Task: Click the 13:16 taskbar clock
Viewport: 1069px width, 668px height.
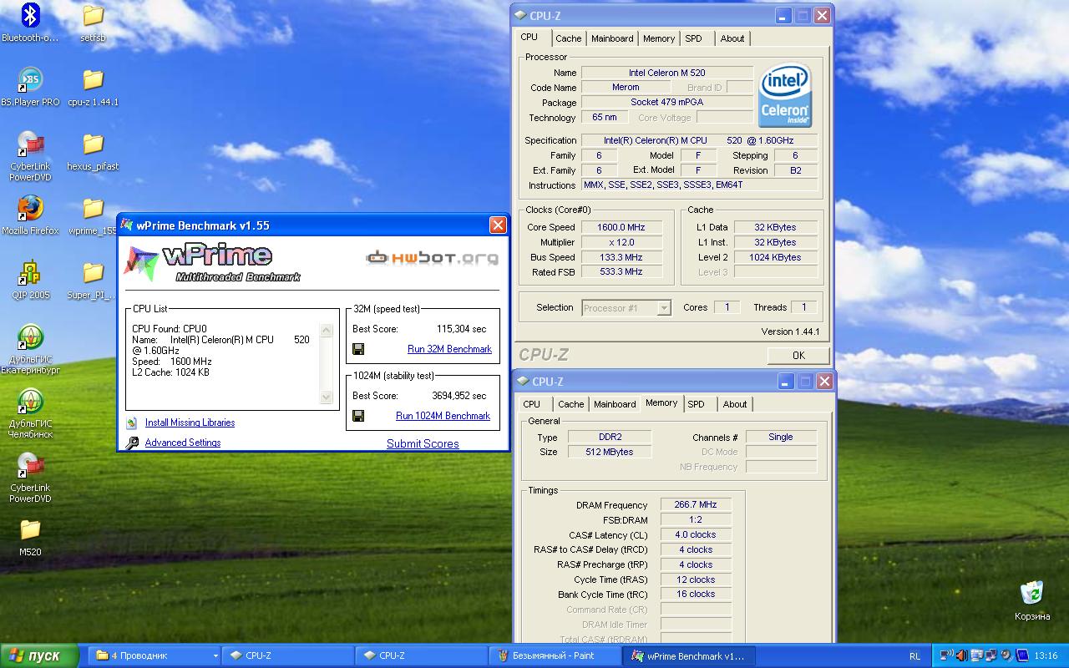Action: (1046, 656)
